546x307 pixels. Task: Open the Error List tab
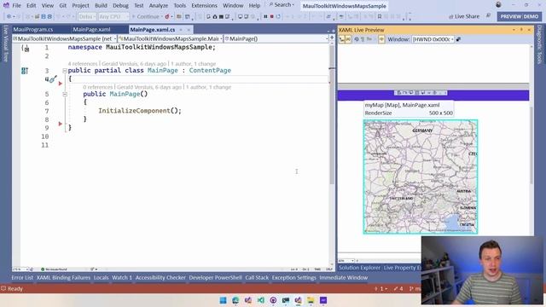click(x=22, y=277)
